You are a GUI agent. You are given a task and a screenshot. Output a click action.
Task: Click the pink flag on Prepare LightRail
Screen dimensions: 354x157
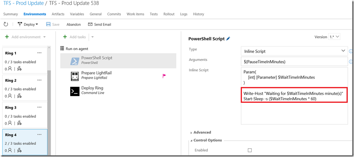click(164, 76)
